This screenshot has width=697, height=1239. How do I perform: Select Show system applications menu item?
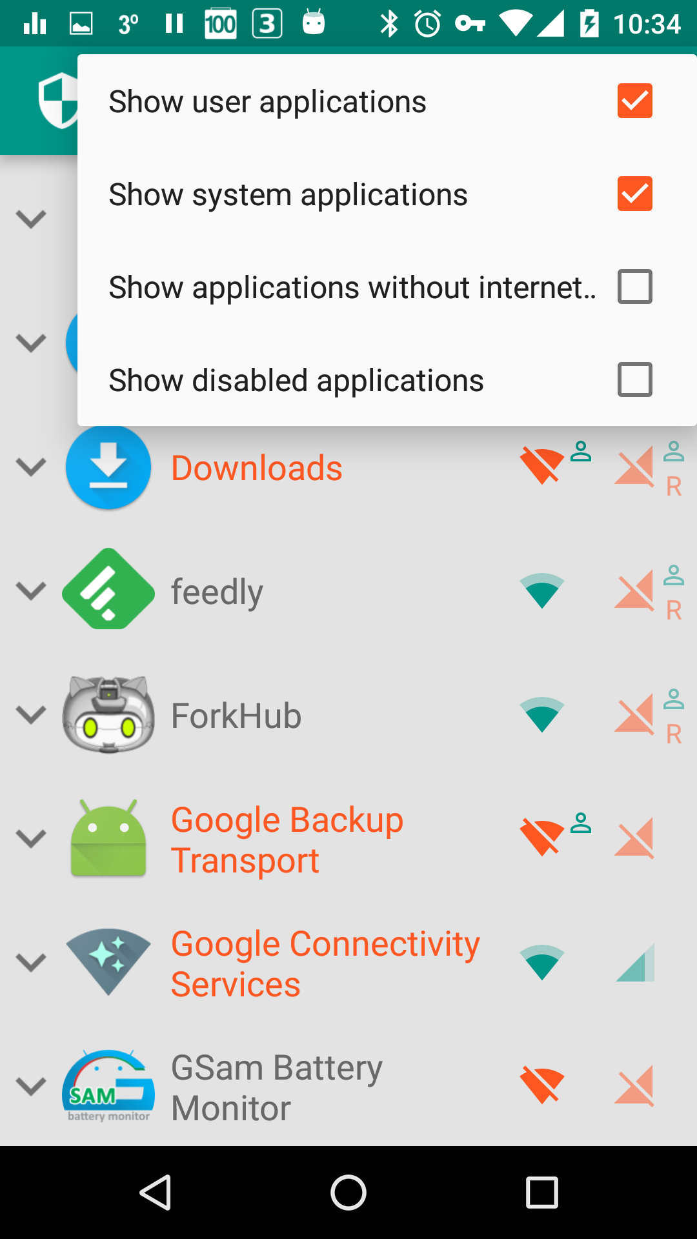(387, 194)
